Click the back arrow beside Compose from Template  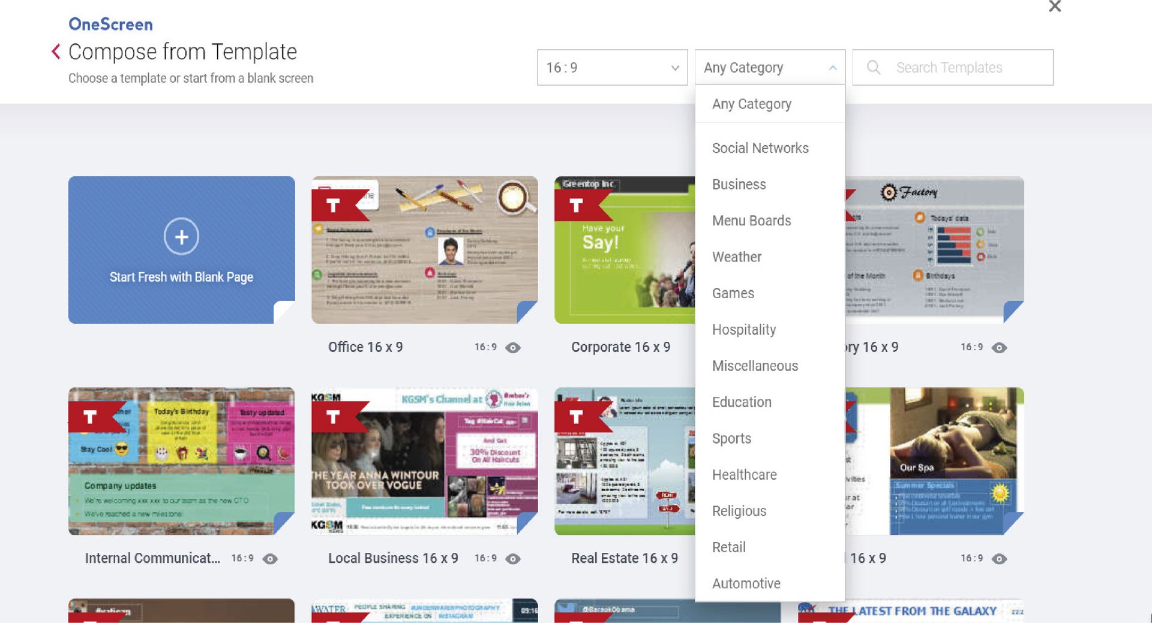[56, 52]
